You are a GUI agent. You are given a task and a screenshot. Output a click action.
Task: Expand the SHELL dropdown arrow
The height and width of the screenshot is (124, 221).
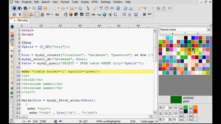(x=52, y=14)
